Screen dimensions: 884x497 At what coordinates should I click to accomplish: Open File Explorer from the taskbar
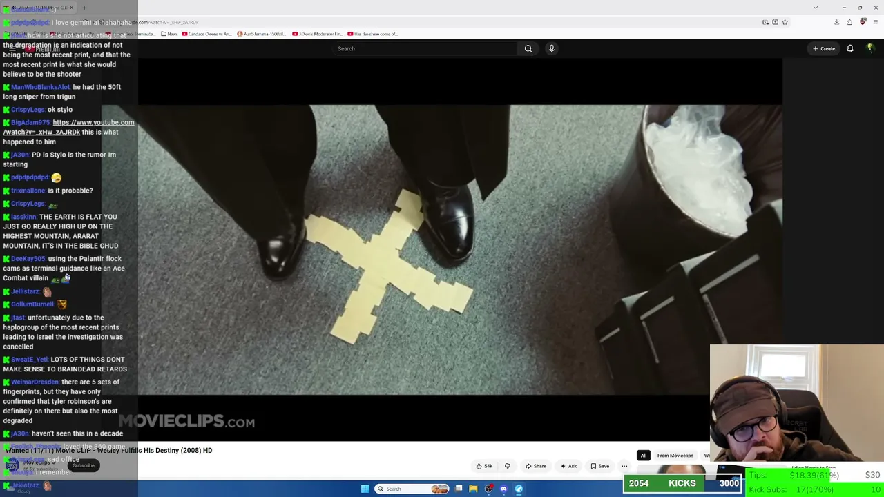(473, 489)
